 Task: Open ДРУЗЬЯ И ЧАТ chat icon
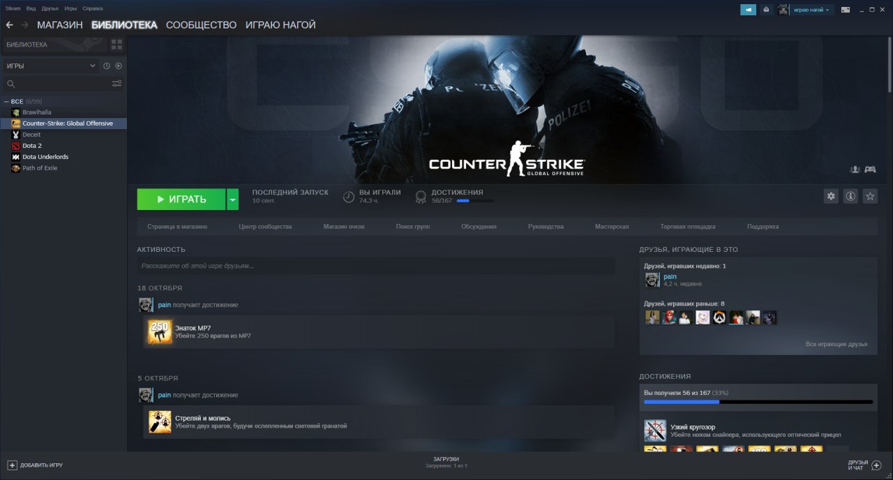click(877, 465)
